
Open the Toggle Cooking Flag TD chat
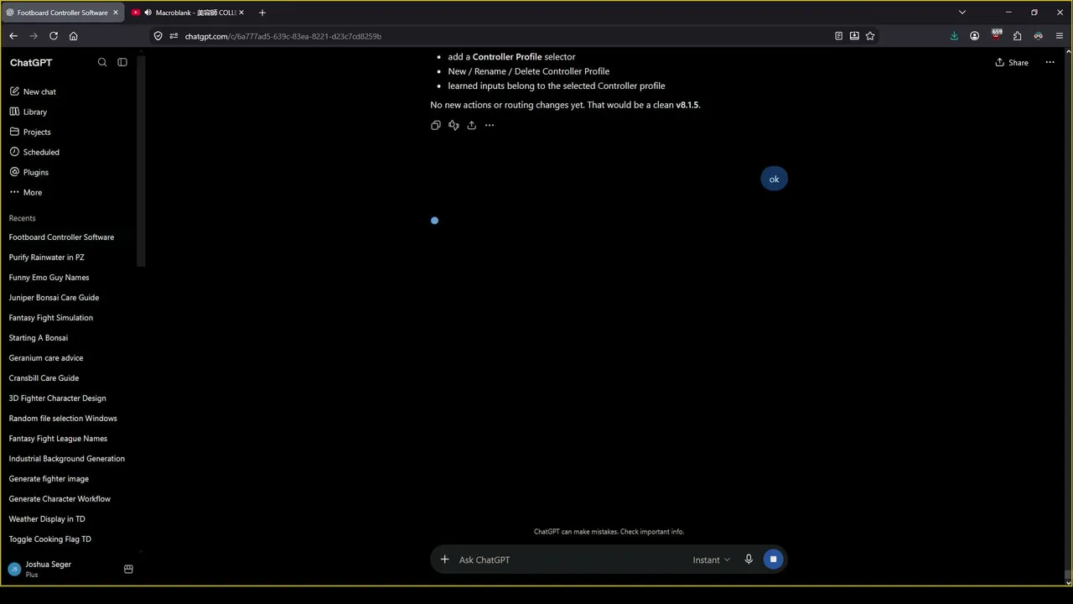[x=50, y=539]
